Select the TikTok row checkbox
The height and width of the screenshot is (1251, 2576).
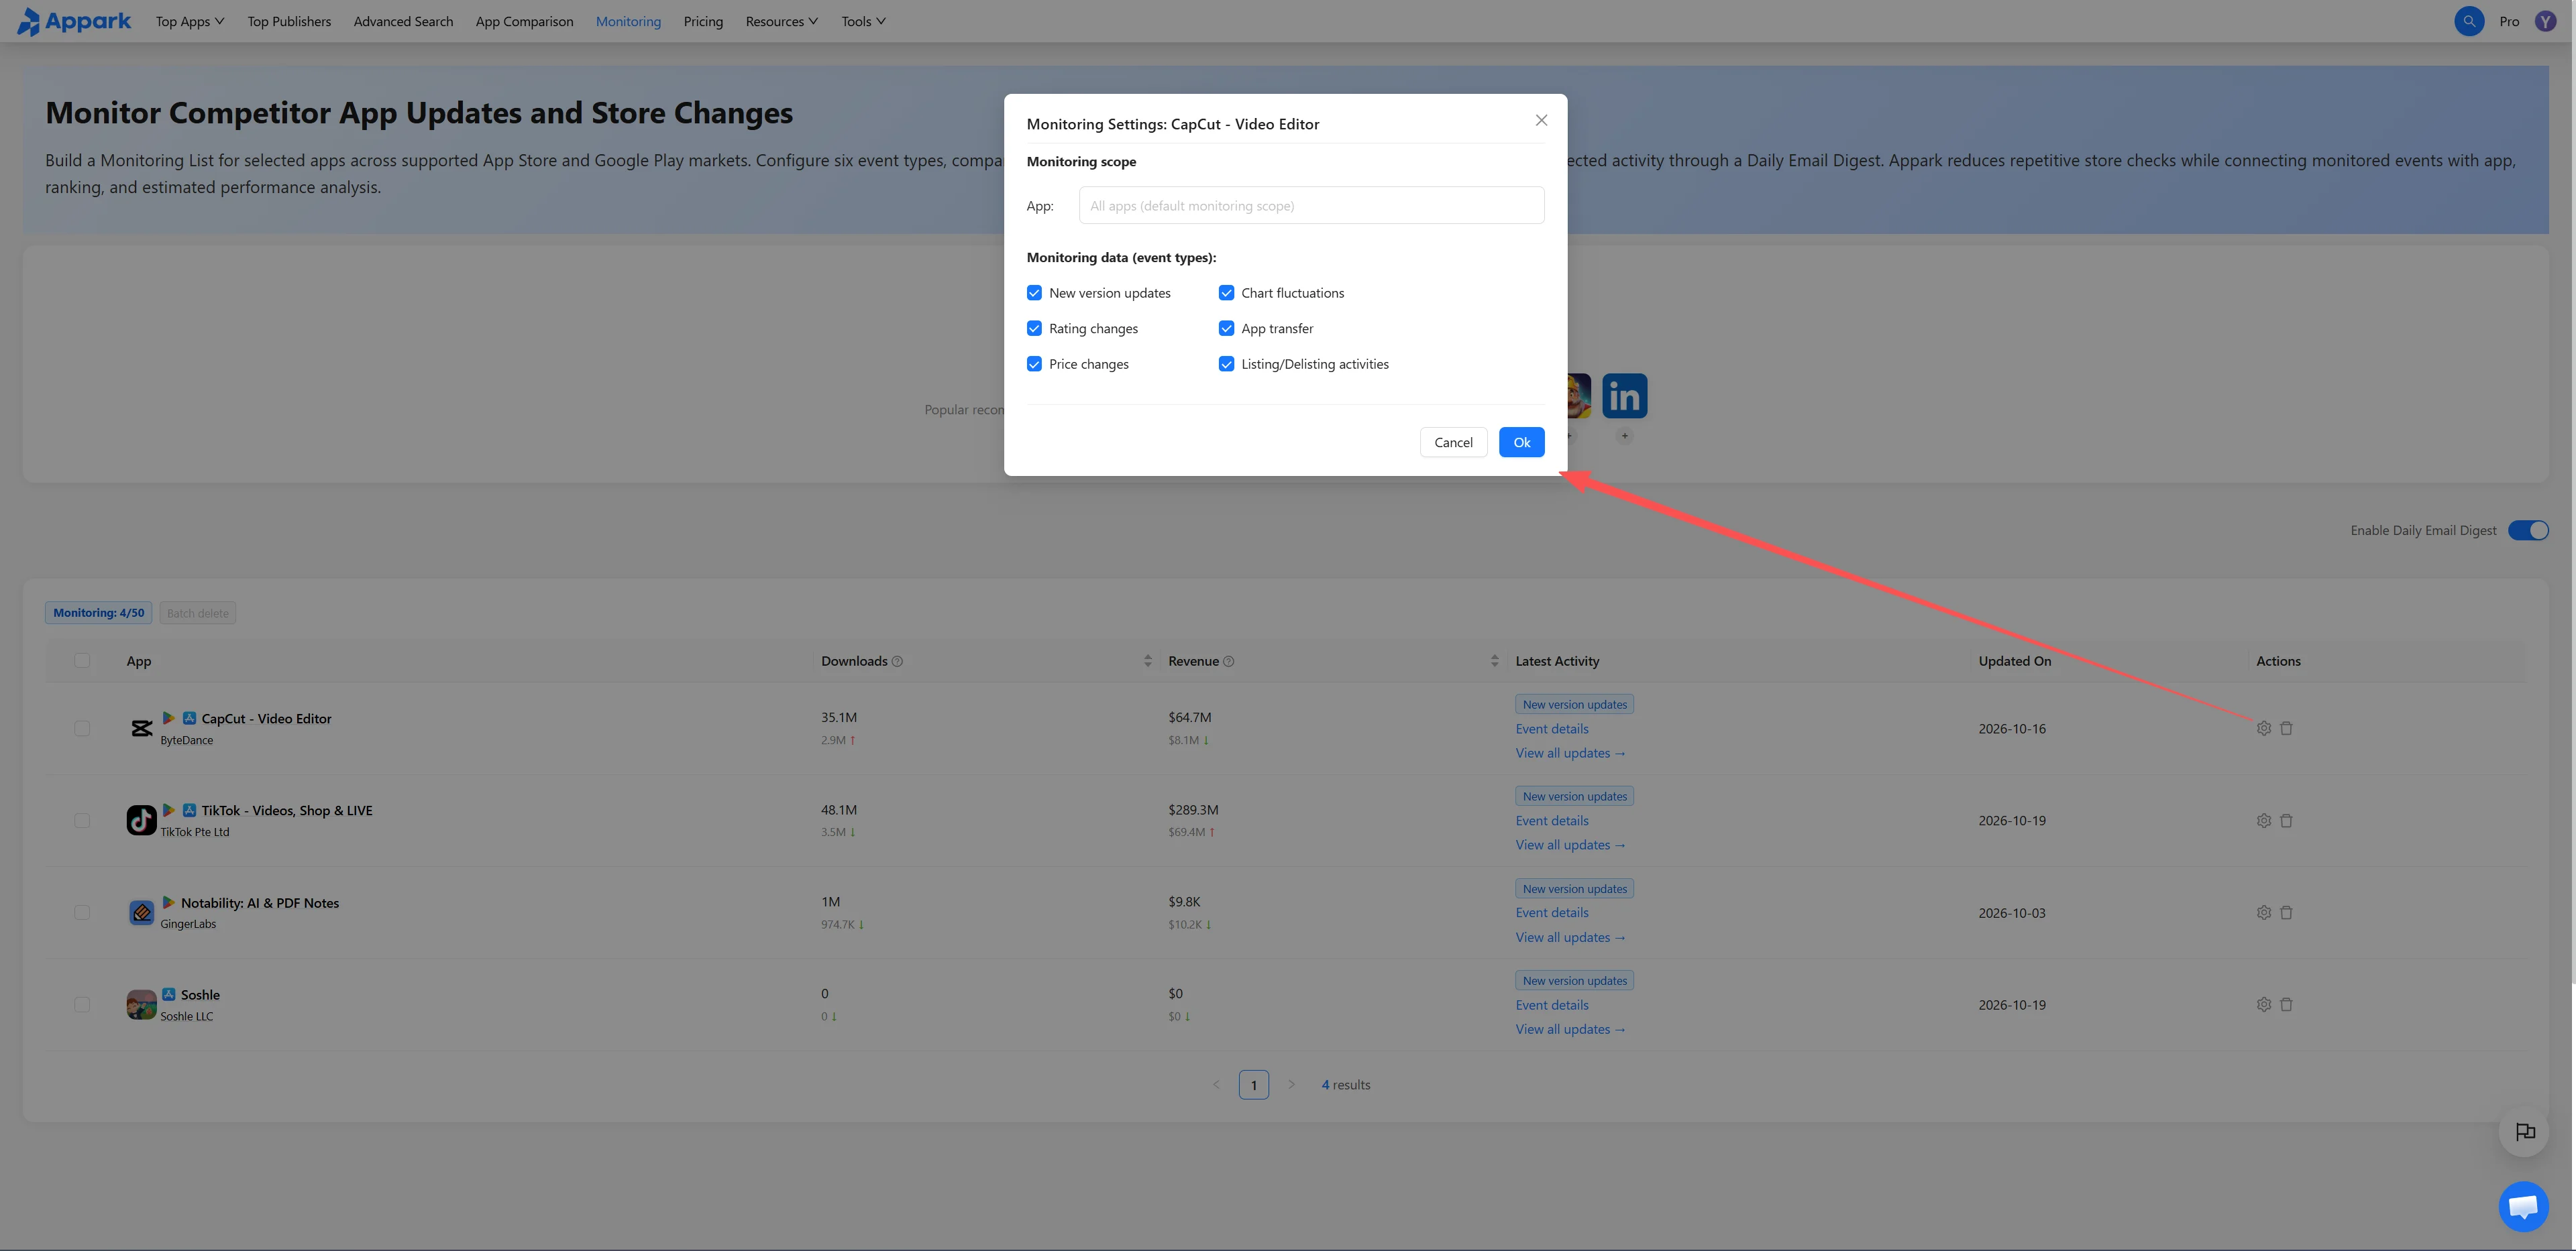[82, 821]
